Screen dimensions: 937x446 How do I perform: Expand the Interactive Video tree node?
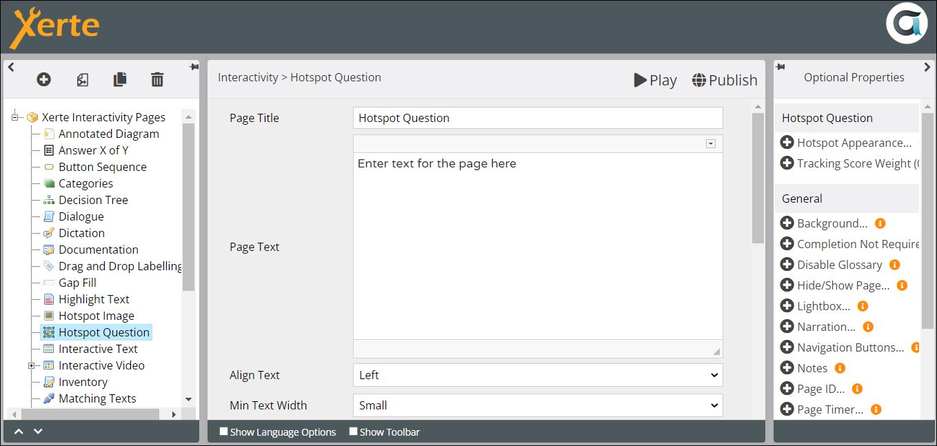click(32, 365)
